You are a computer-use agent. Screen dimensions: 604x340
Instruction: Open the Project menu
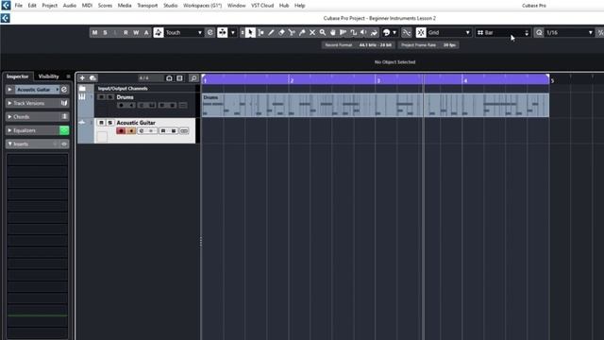(50, 6)
